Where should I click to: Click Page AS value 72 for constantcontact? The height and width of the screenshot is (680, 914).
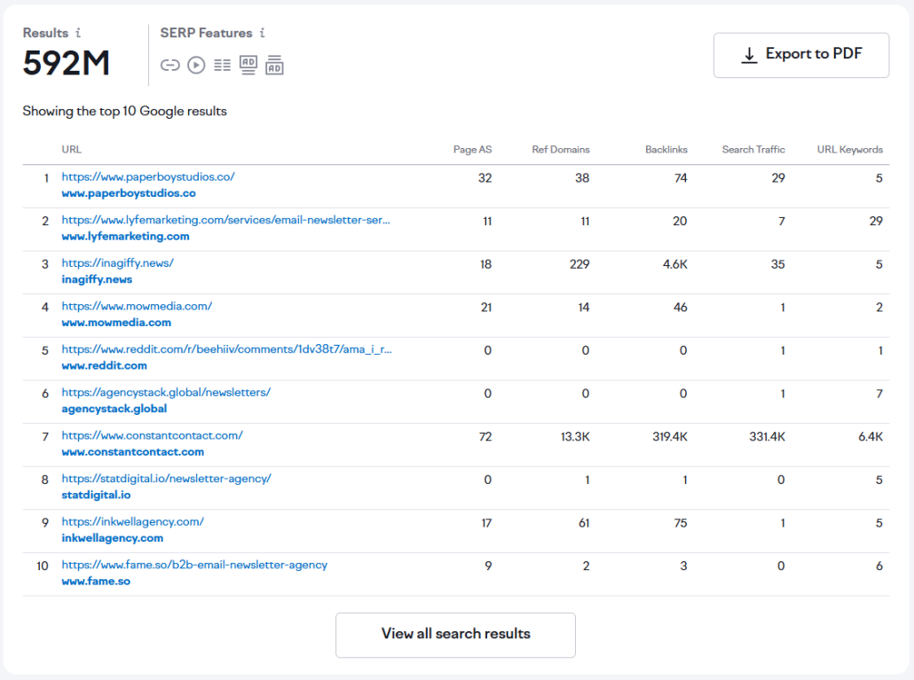(485, 437)
